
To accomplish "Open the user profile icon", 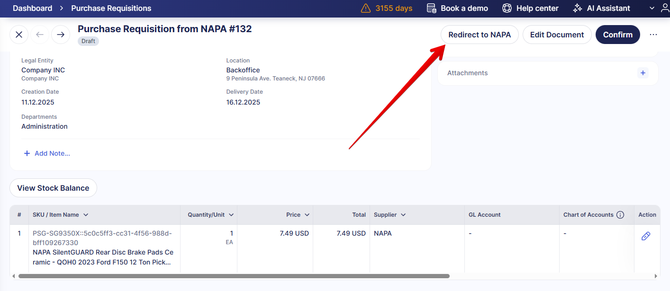I will 665,8.
